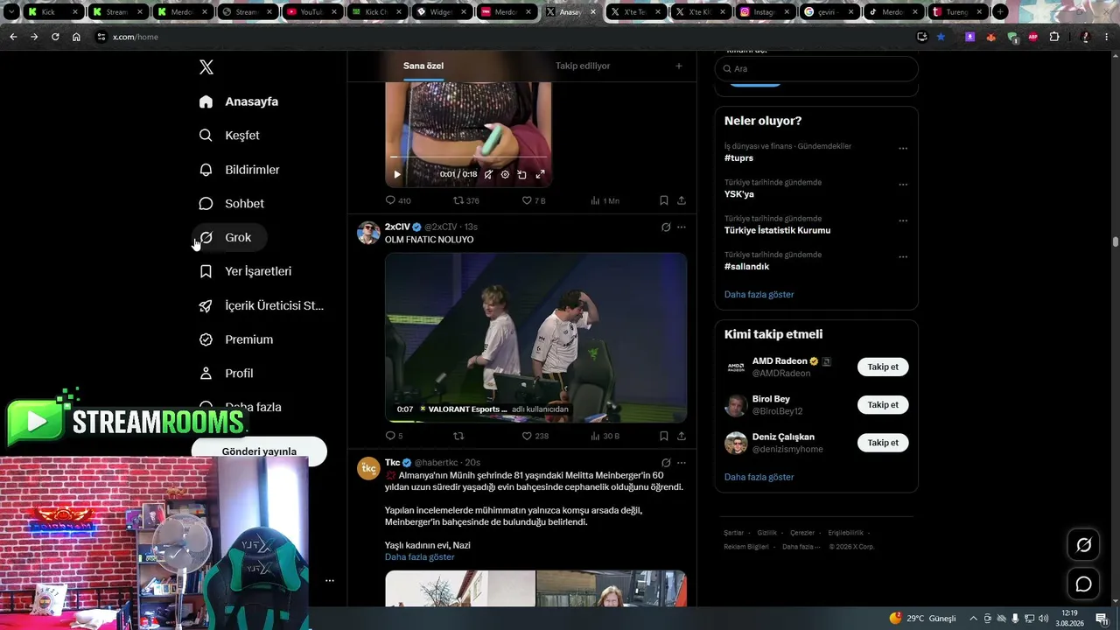Switch to the YouTube browser tab
Viewport: 1120px width, 630px height.
(x=312, y=12)
